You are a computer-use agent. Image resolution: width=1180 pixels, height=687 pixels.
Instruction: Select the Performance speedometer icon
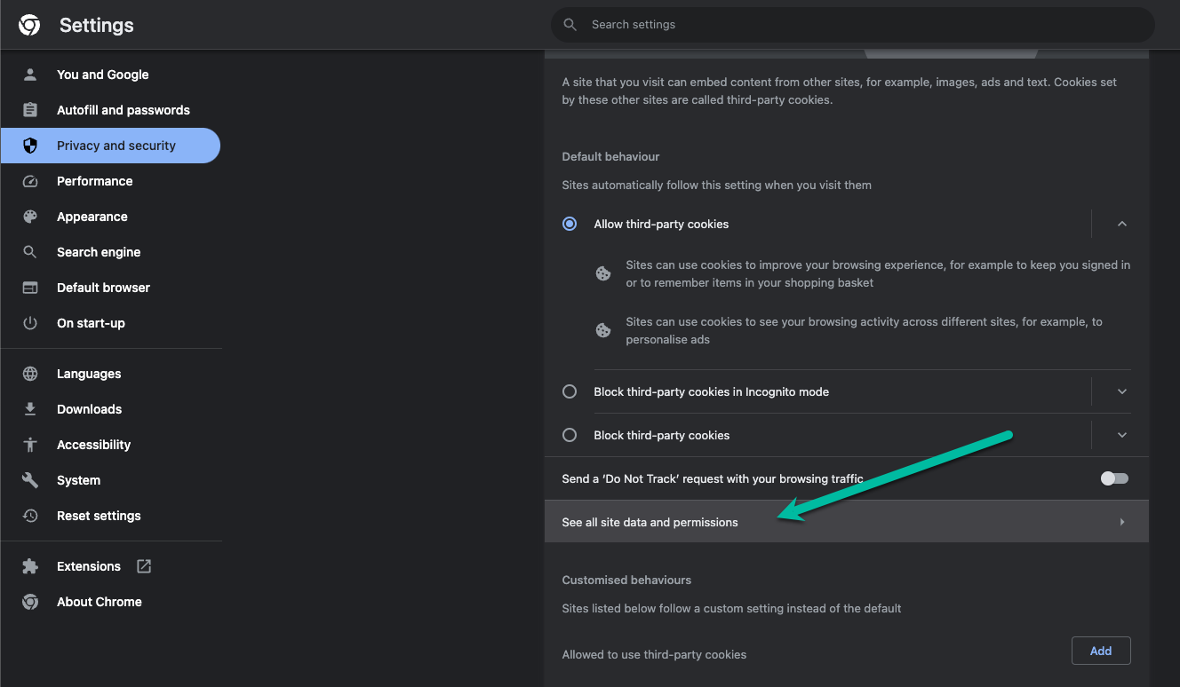pyautogui.click(x=29, y=180)
